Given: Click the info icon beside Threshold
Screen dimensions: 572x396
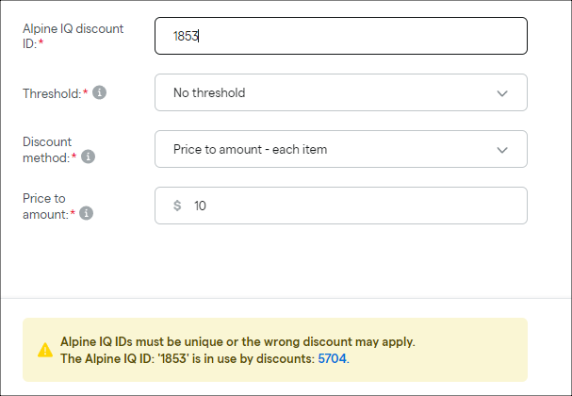Looking at the screenshot, I should click(x=99, y=92).
